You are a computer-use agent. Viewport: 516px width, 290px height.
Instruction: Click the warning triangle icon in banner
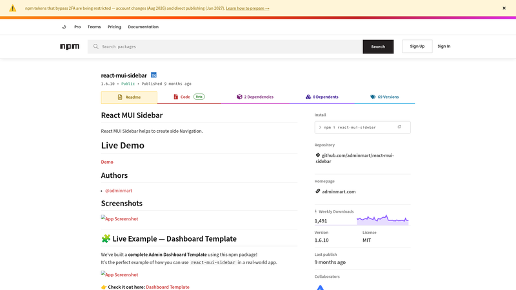click(x=12, y=8)
